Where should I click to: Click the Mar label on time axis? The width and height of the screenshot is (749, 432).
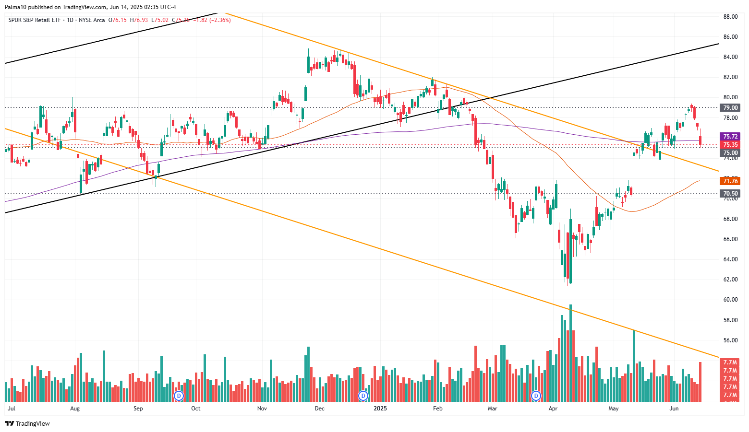pyautogui.click(x=492, y=409)
